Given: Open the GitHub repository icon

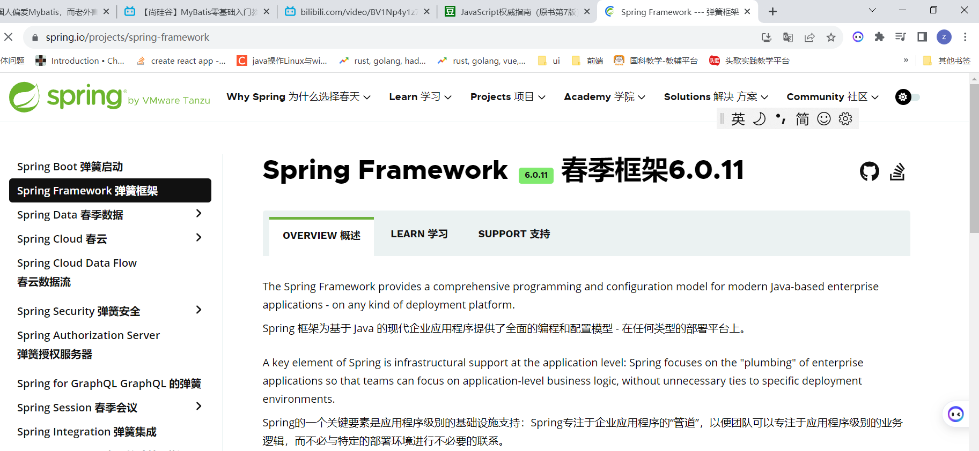Looking at the screenshot, I should pyautogui.click(x=869, y=171).
